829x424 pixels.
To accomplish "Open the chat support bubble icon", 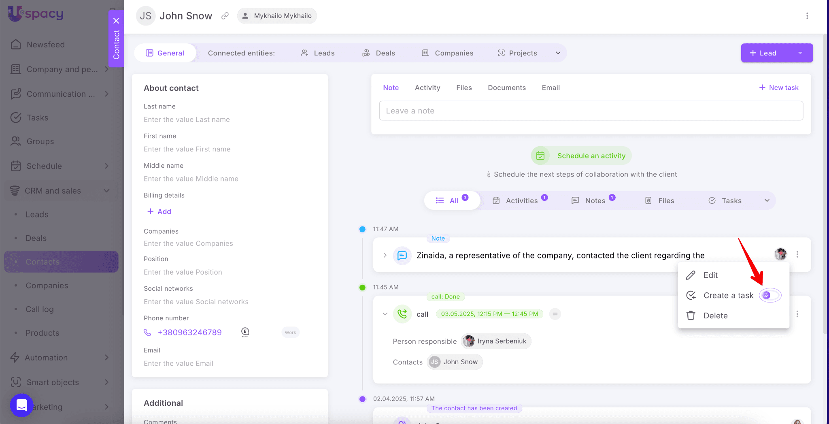I will pyautogui.click(x=21, y=405).
